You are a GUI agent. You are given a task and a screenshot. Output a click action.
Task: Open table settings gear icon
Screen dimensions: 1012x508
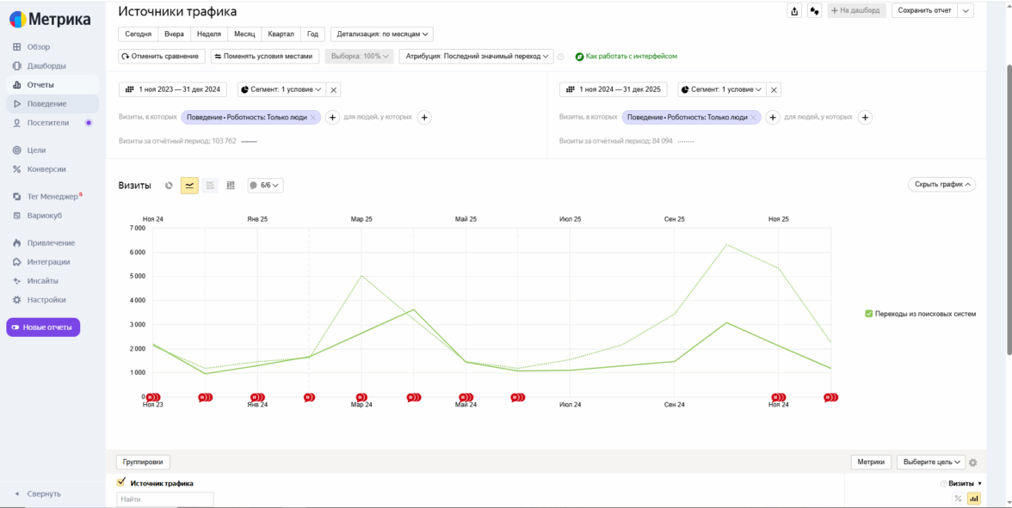973,462
